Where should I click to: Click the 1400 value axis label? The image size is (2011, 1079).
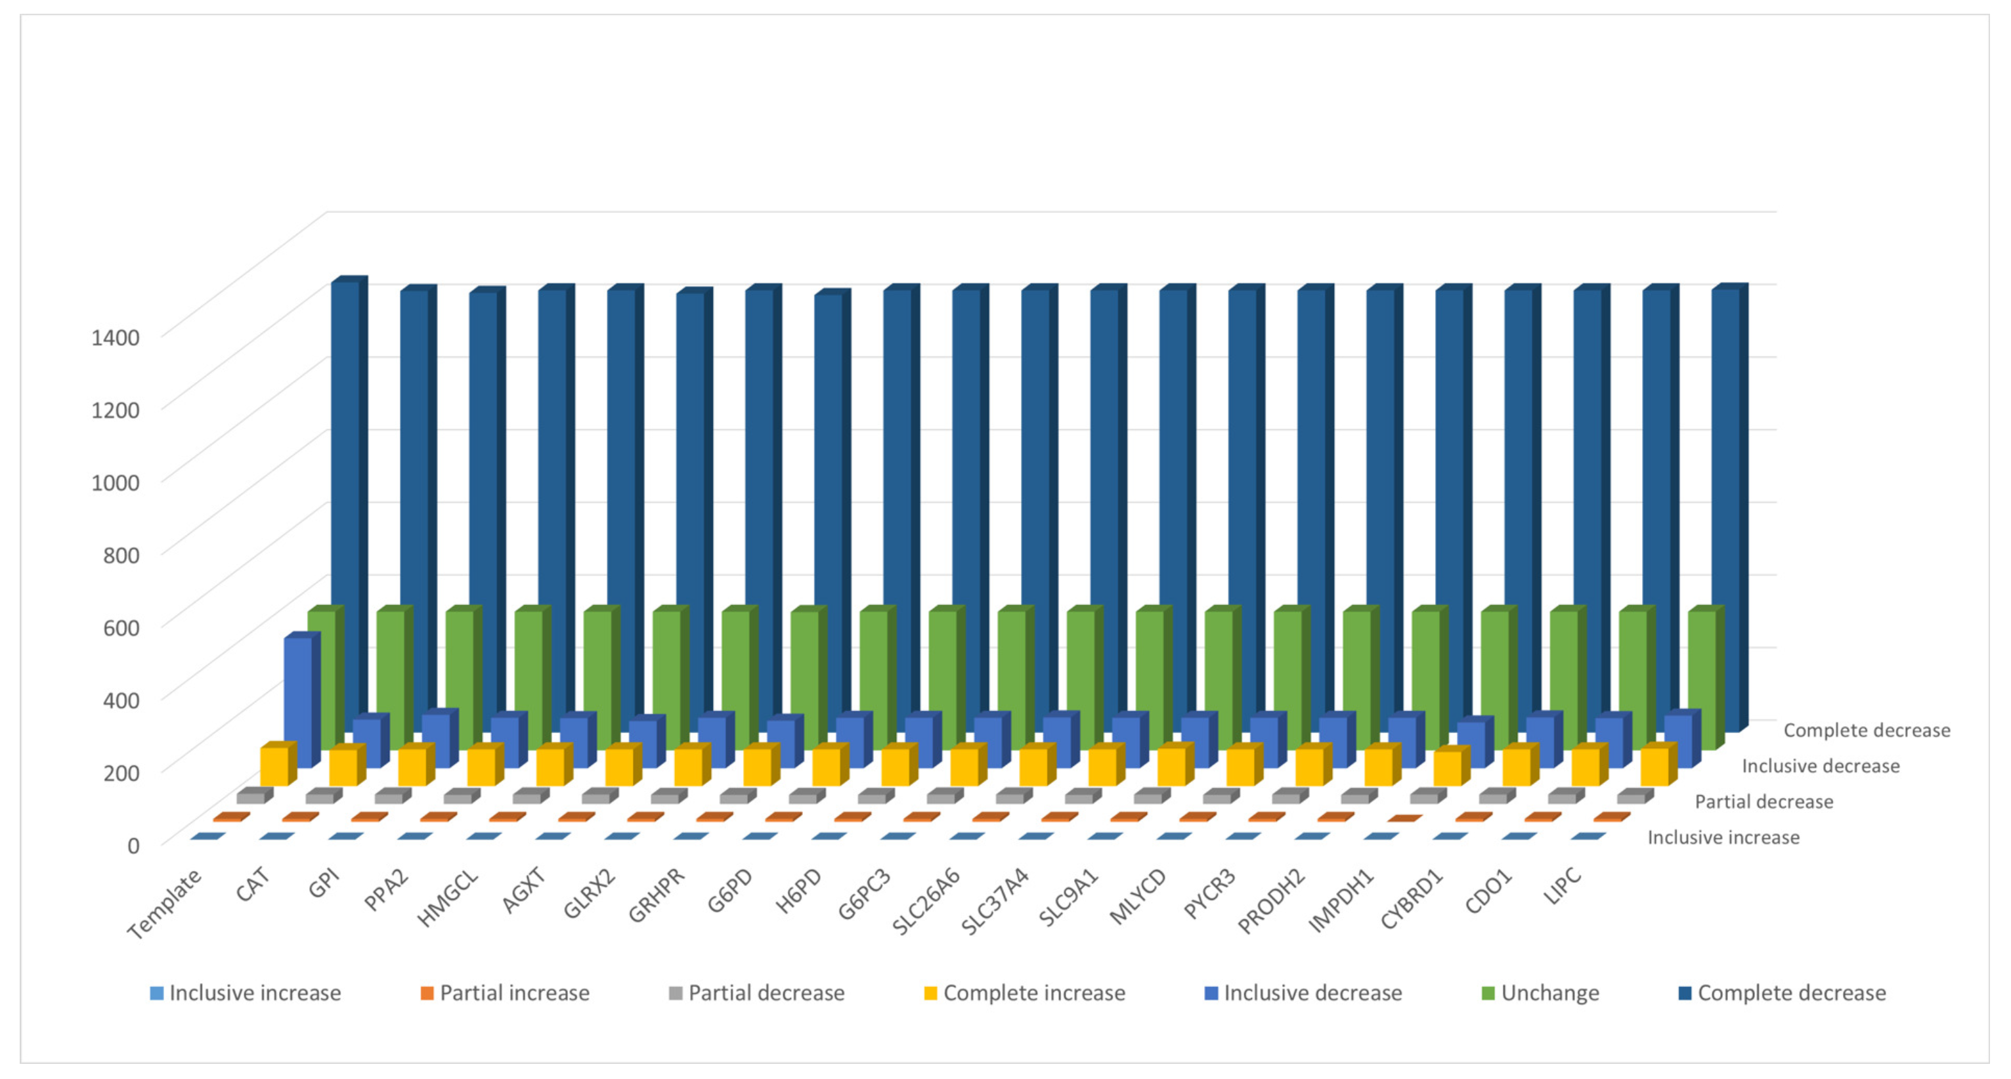(x=115, y=338)
